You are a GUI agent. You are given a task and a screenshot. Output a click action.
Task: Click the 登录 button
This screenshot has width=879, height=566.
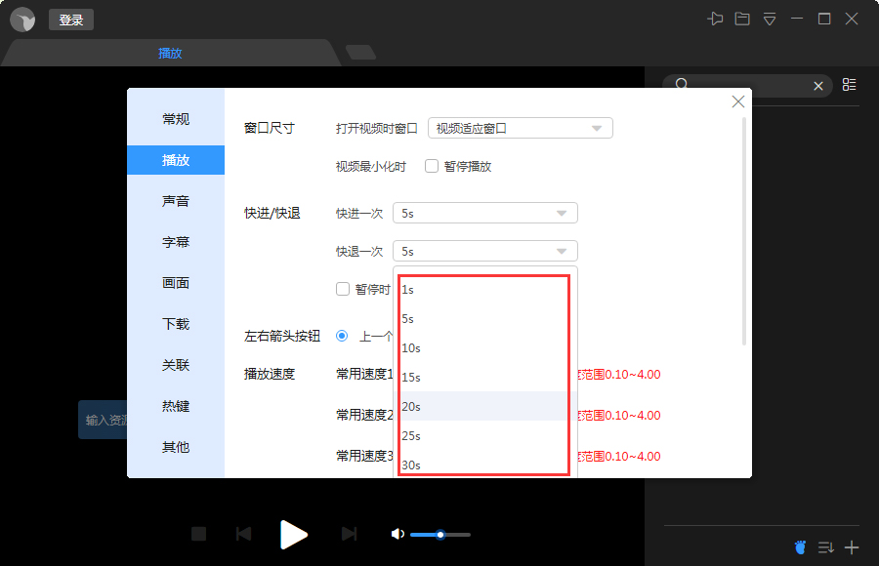pos(70,19)
